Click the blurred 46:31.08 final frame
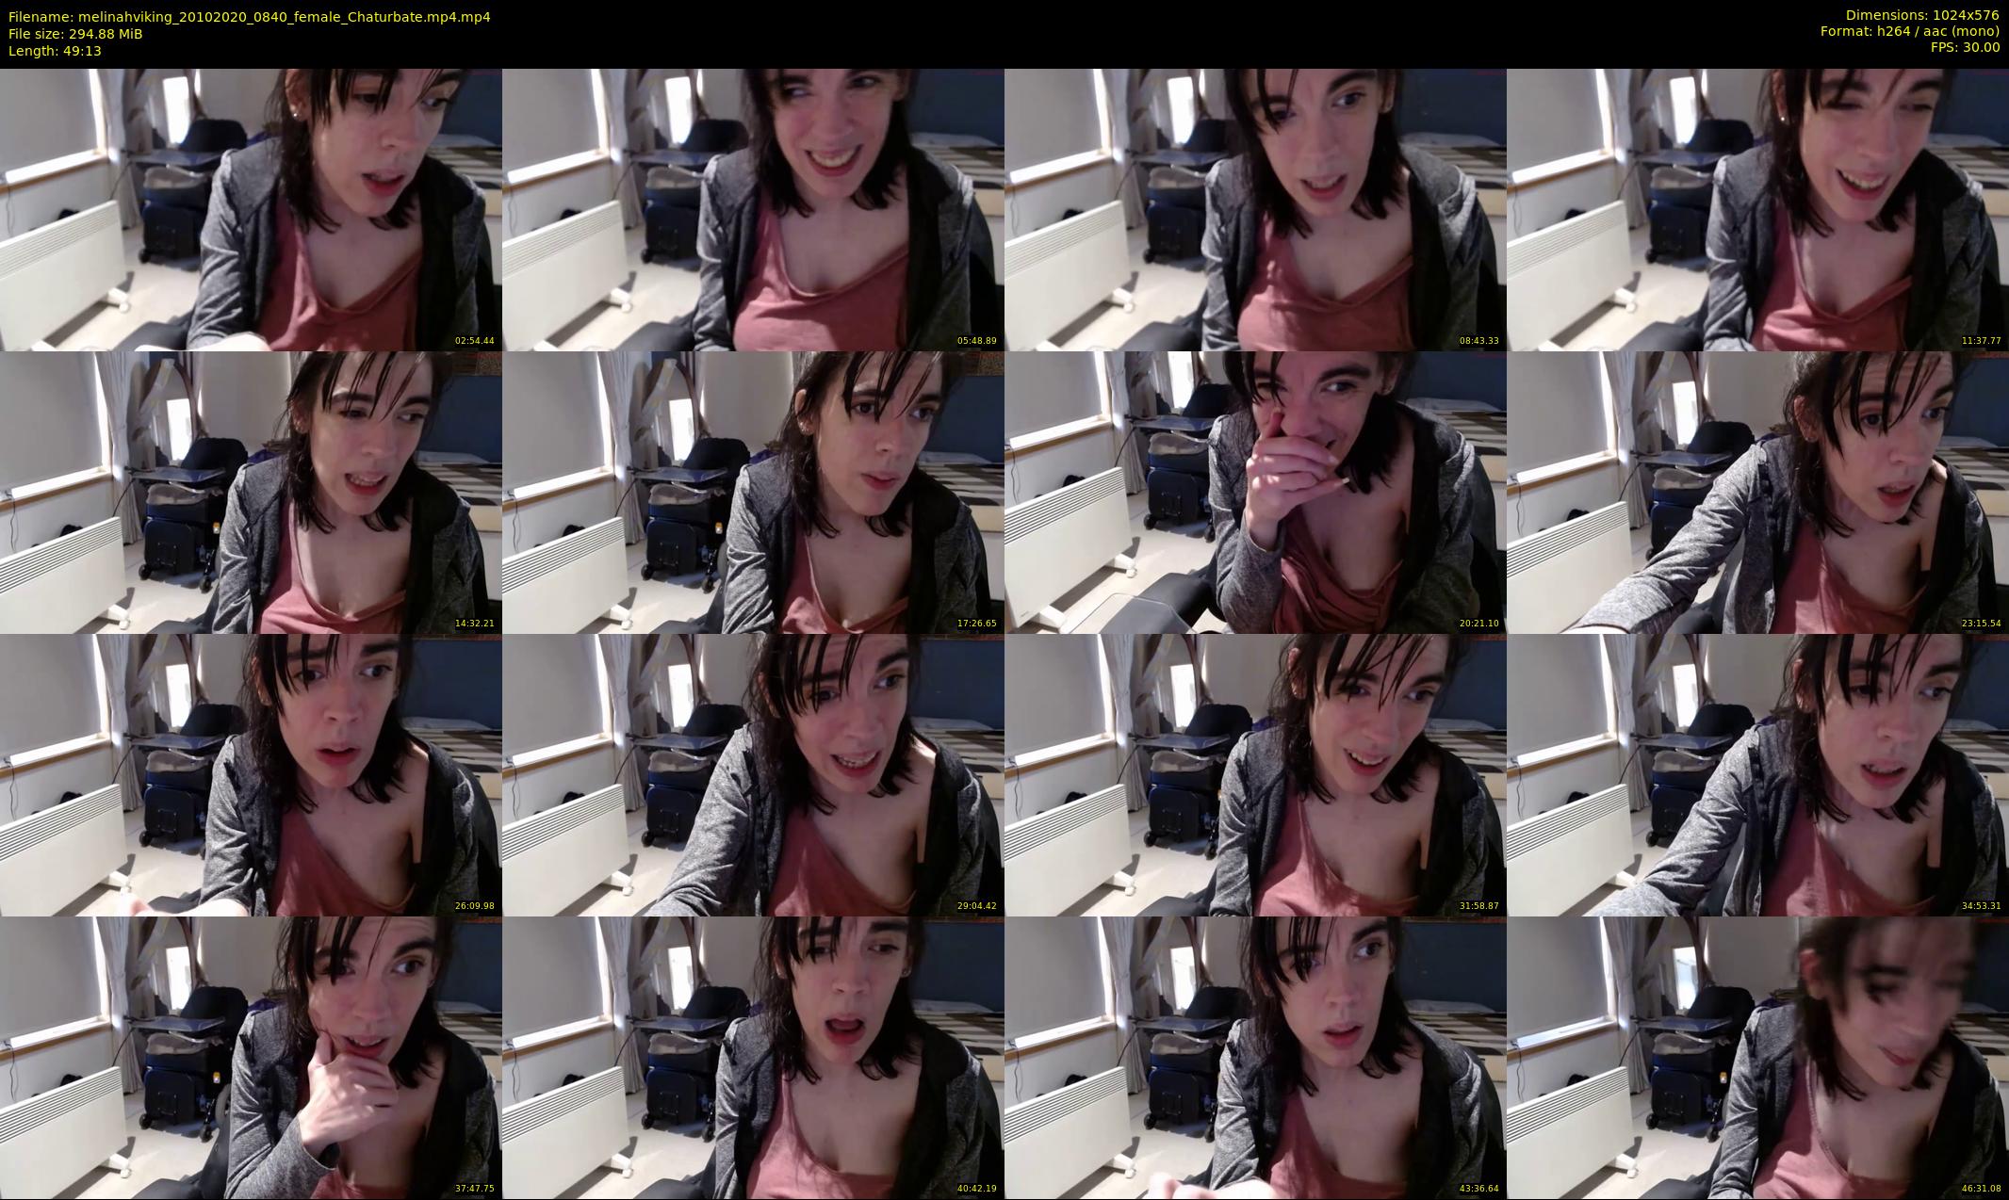 coord(1757,1057)
